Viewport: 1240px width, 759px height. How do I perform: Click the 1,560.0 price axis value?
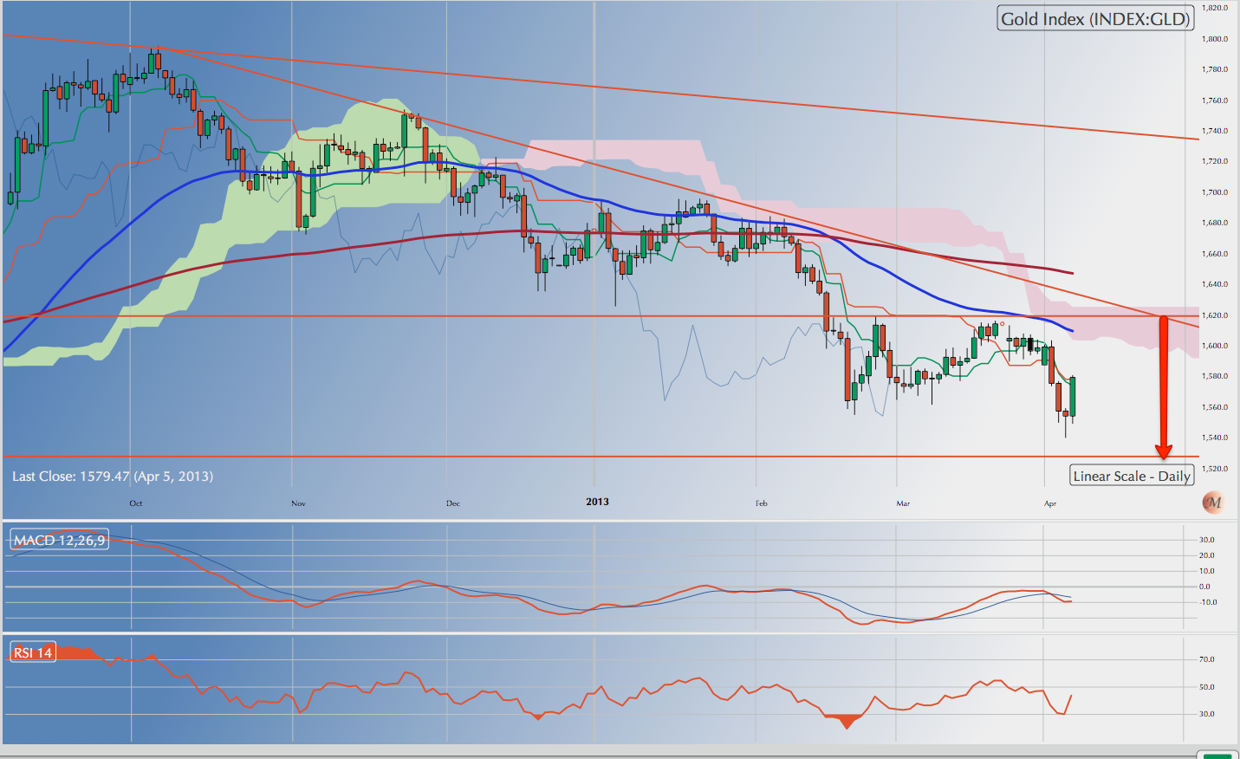click(x=1215, y=407)
